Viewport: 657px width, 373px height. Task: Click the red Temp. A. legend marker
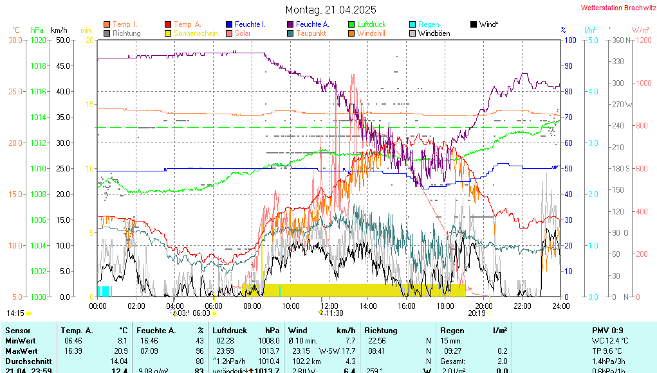point(168,24)
